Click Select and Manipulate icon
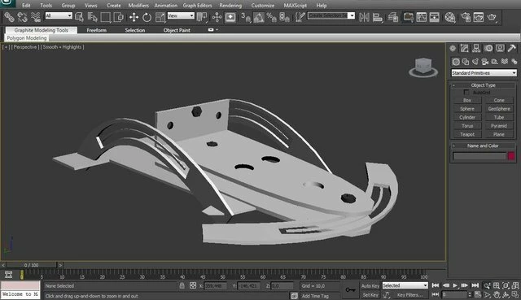The image size is (521, 300). coord(217,16)
